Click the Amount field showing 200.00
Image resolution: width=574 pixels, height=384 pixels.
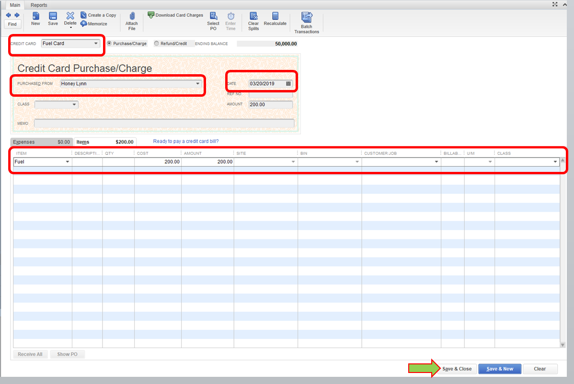271,104
